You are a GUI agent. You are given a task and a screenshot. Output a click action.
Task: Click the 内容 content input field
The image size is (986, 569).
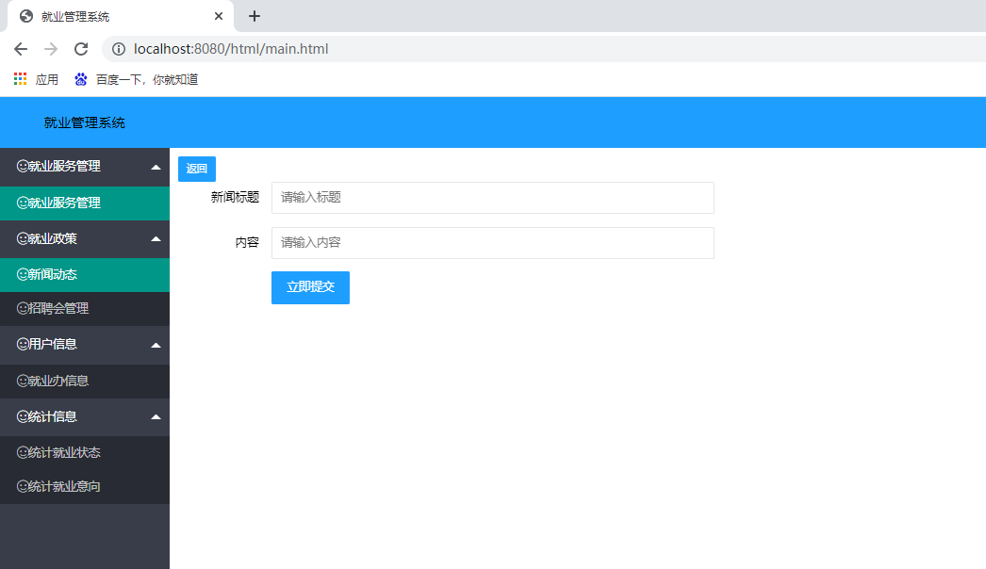(x=490, y=242)
